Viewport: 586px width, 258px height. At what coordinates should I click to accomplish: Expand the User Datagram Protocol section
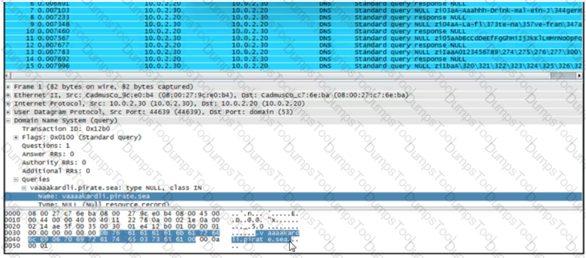pyautogui.click(x=9, y=112)
